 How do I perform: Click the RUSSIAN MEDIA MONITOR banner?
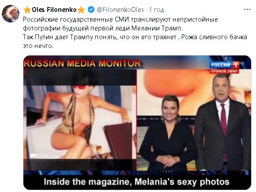point(82,63)
